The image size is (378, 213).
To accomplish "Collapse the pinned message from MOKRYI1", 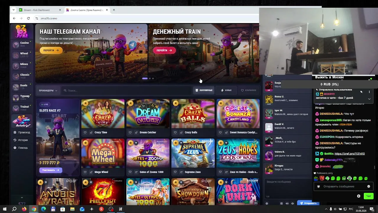I will pyautogui.click(x=369, y=99).
